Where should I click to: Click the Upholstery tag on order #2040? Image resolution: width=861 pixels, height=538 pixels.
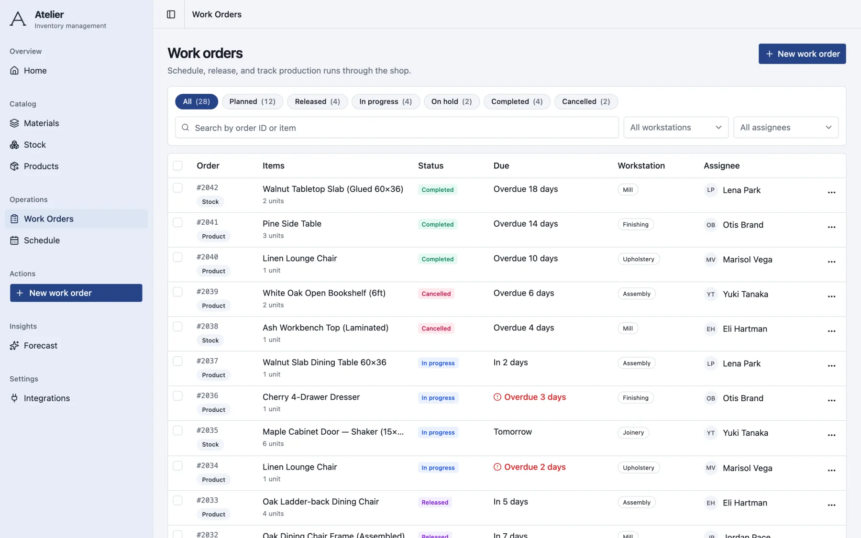tap(639, 259)
